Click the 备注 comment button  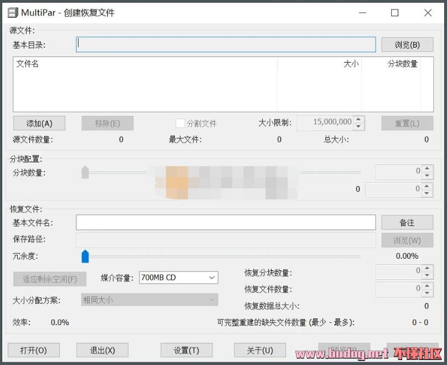click(x=407, y=222)
